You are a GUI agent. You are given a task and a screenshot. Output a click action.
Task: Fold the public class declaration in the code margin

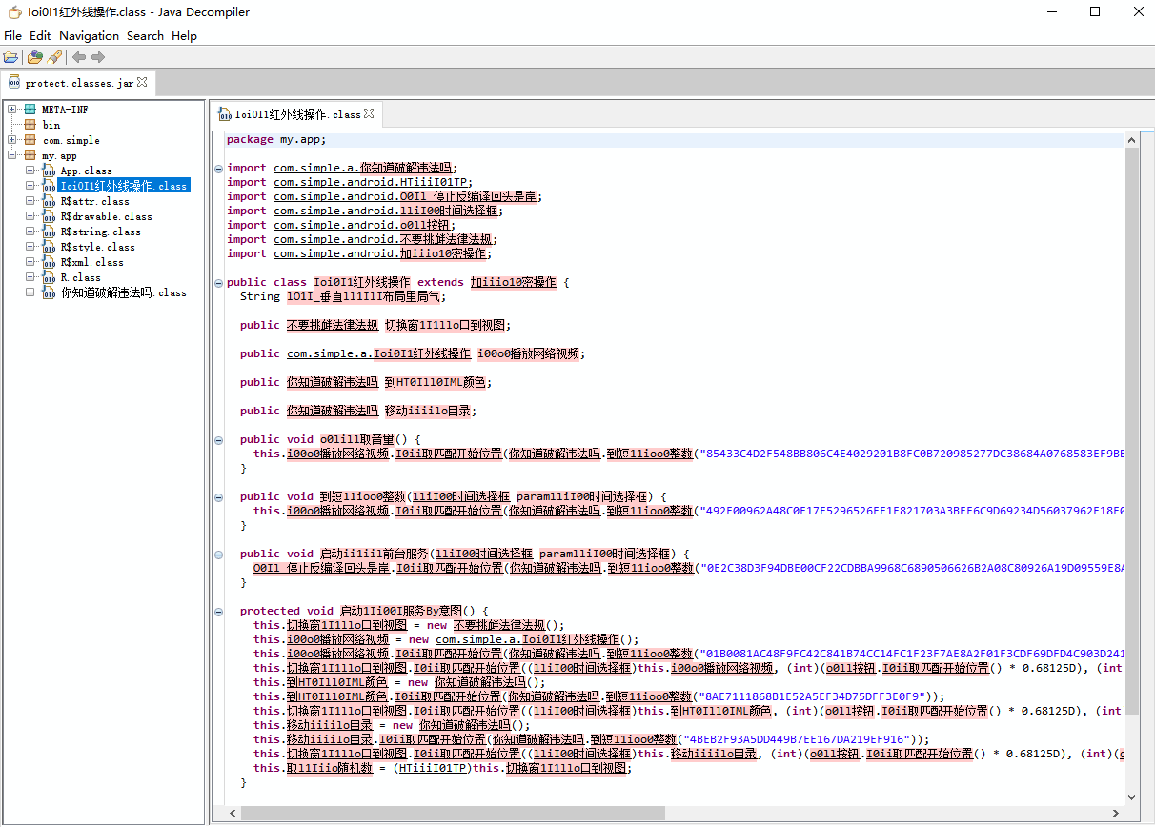[x=218, y=283]
